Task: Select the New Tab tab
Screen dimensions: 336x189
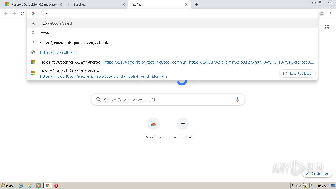Action: pyautogui.click(x=159, y=4)
